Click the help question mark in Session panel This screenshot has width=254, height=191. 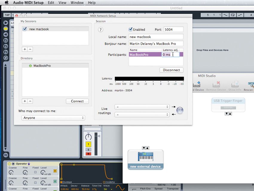point(101,30)
